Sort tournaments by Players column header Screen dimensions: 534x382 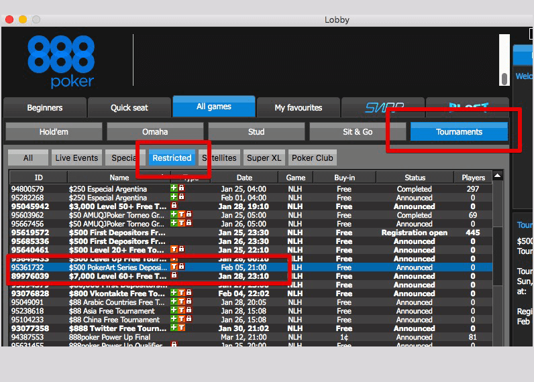pos(473,178)
